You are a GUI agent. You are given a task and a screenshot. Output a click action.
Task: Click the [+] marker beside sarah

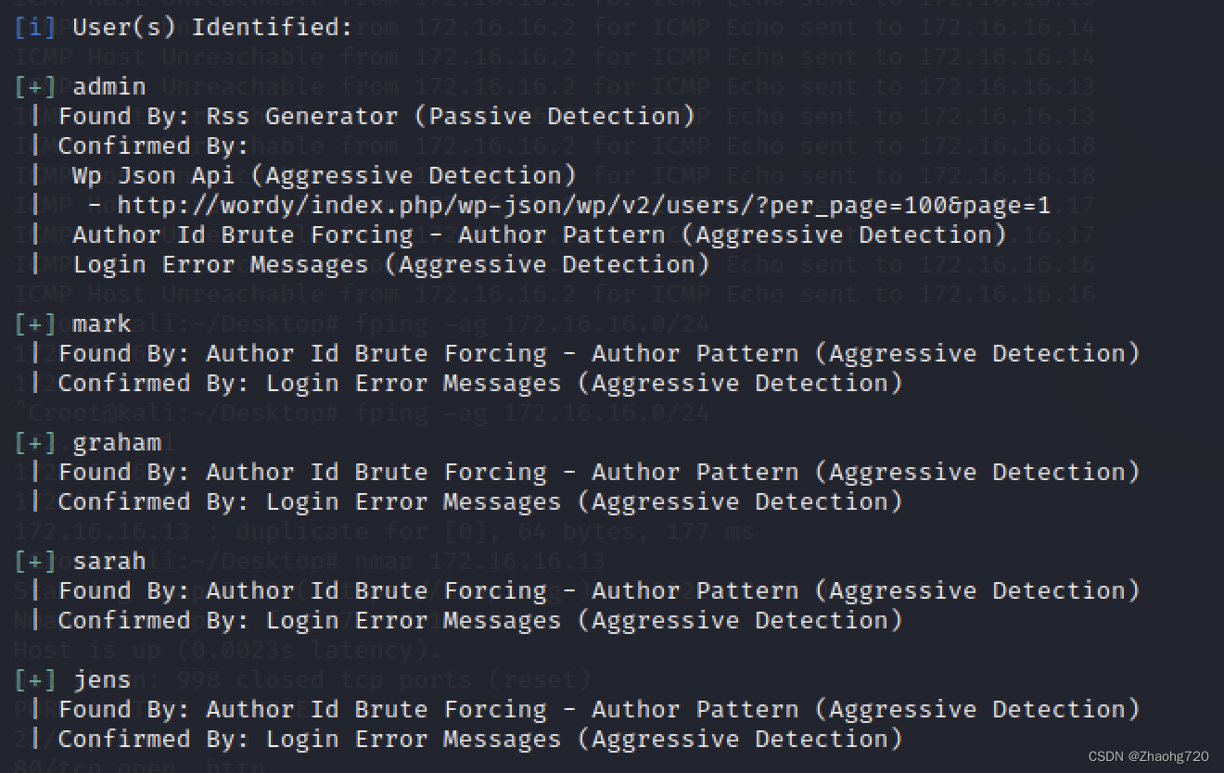pyautogui.click(x=35, y=561)
